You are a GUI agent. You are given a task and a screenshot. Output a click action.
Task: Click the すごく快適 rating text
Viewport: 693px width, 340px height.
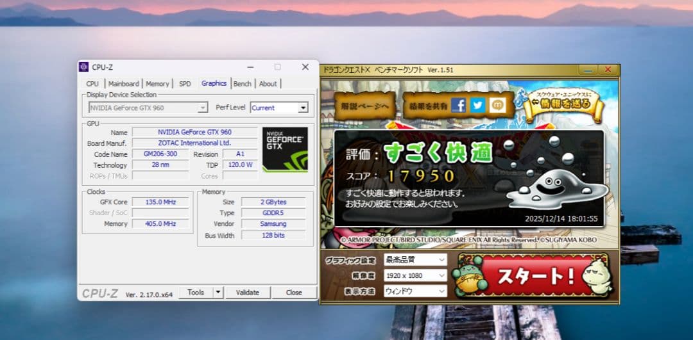[438, 153]
